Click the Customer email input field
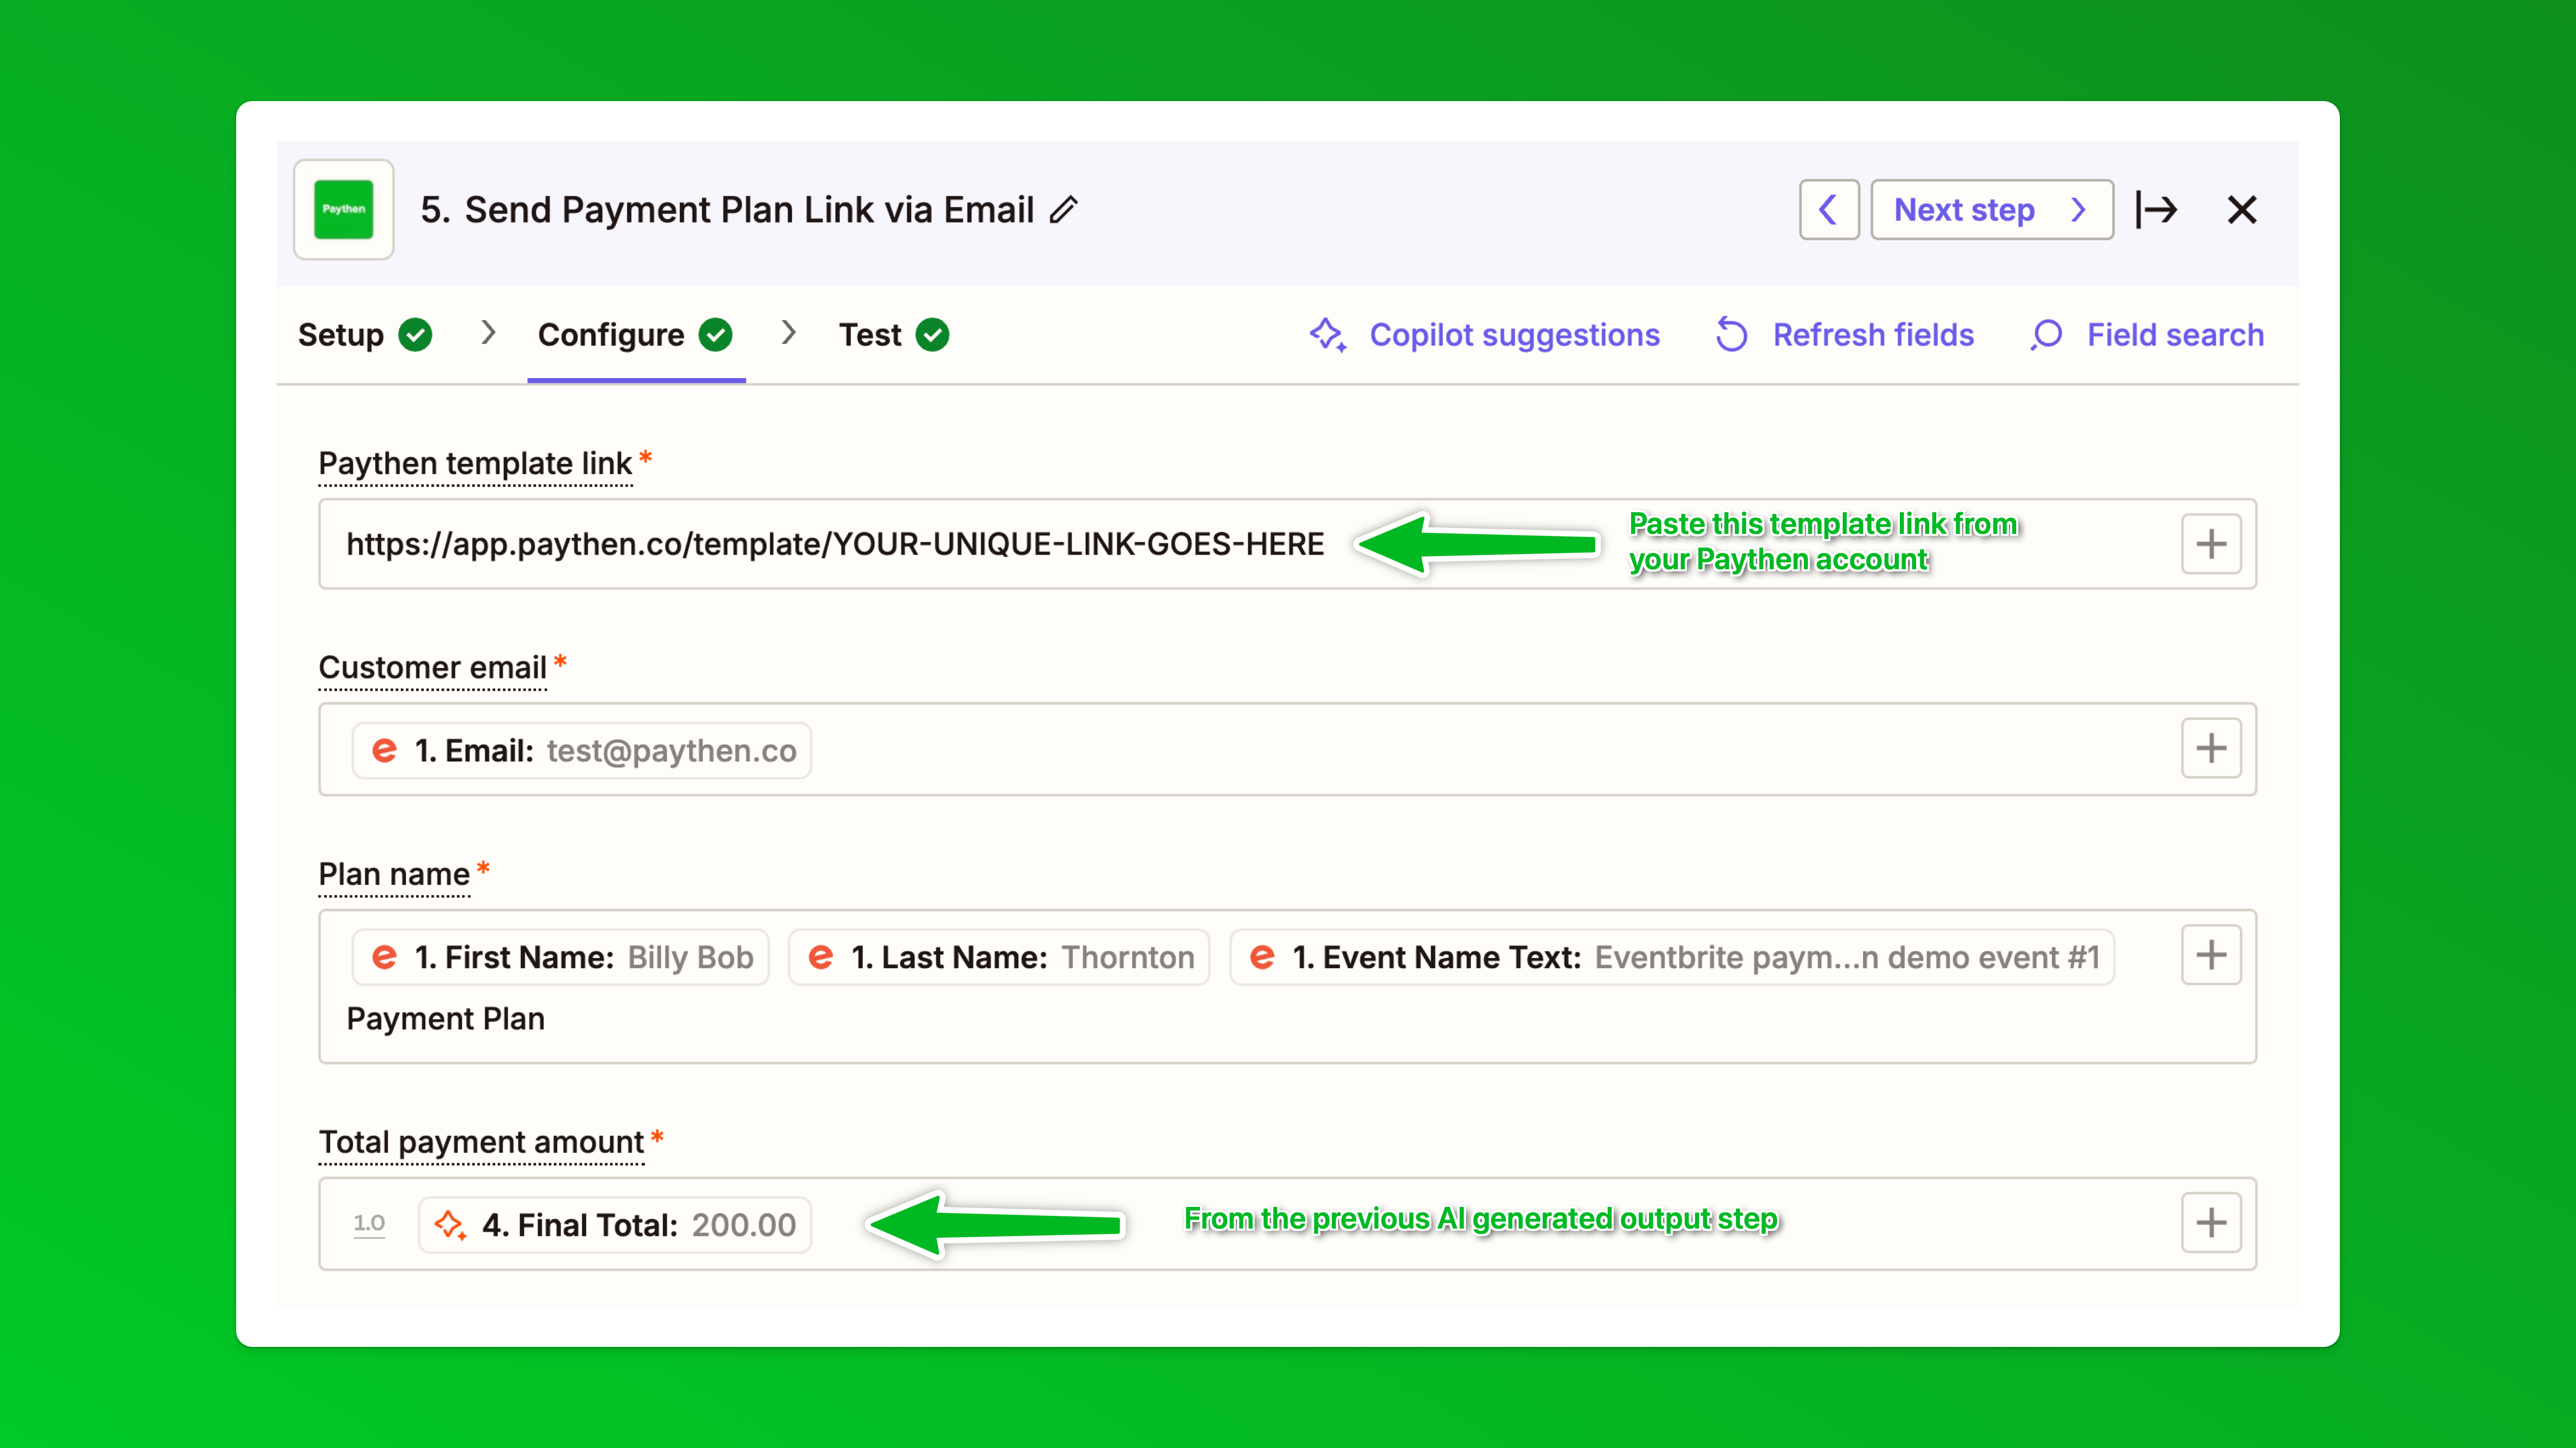 point(1287,749)
